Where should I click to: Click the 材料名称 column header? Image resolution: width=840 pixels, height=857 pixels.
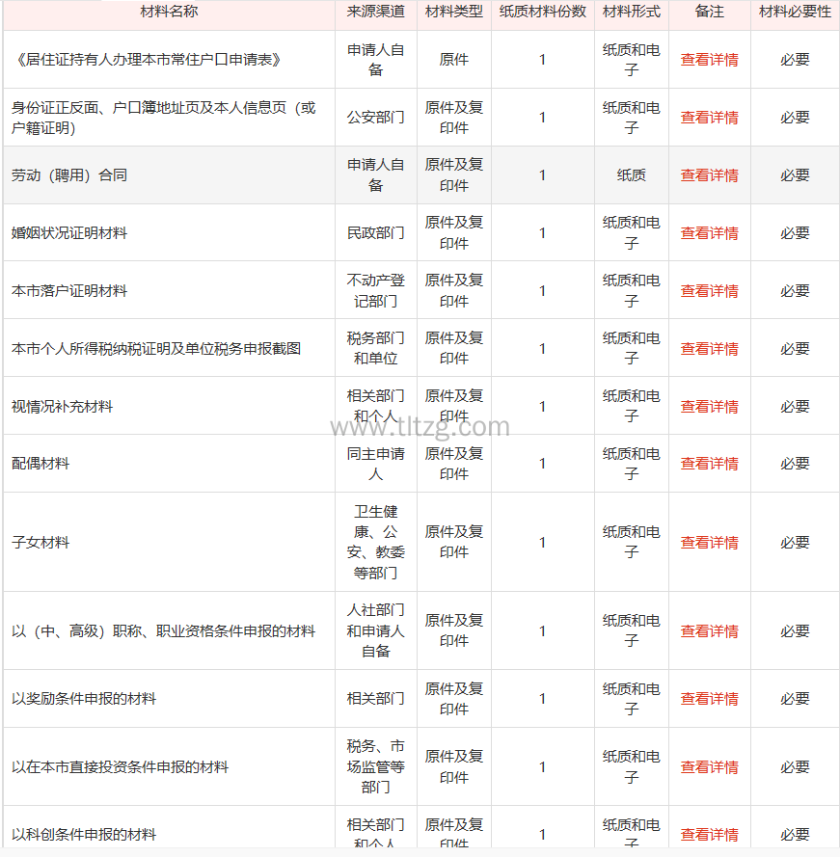[x=170, y=12]
